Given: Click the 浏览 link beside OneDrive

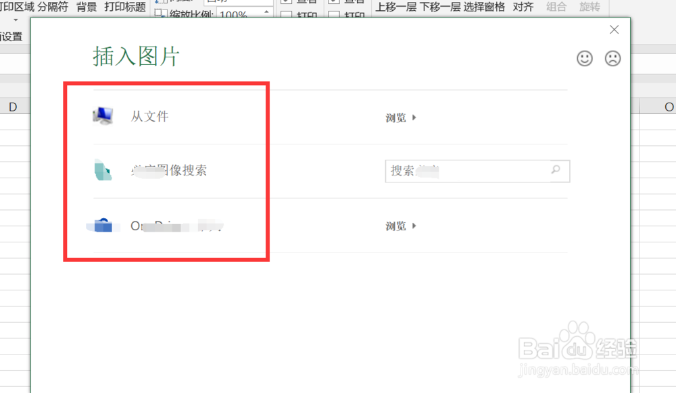Looking at the screenshot, I should pos(397,226).
